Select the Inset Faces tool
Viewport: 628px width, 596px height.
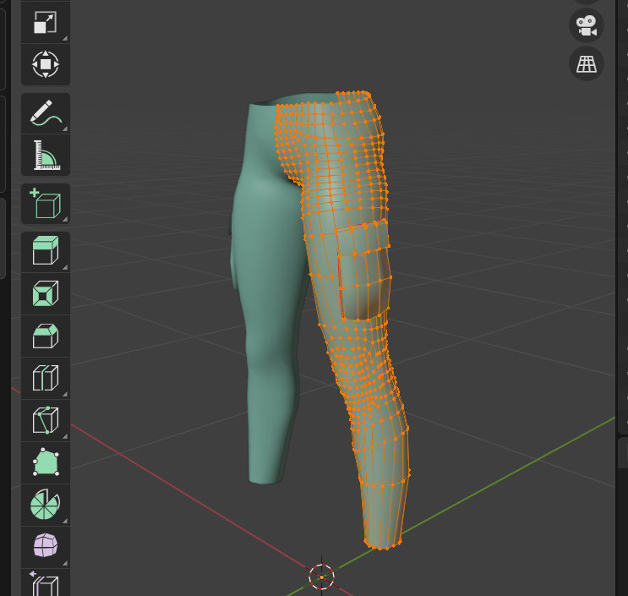(x=46, y=294)
